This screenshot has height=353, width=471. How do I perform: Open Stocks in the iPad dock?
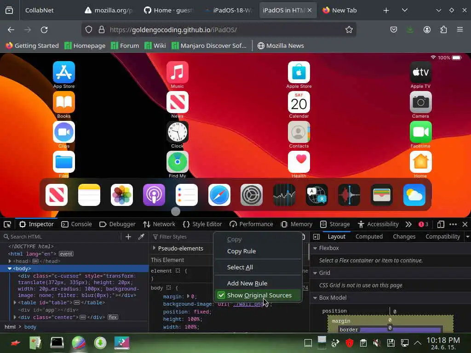coord(284,195)
